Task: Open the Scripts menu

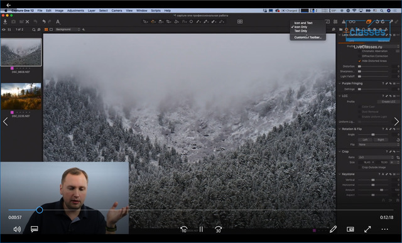Action: [156, 11]
